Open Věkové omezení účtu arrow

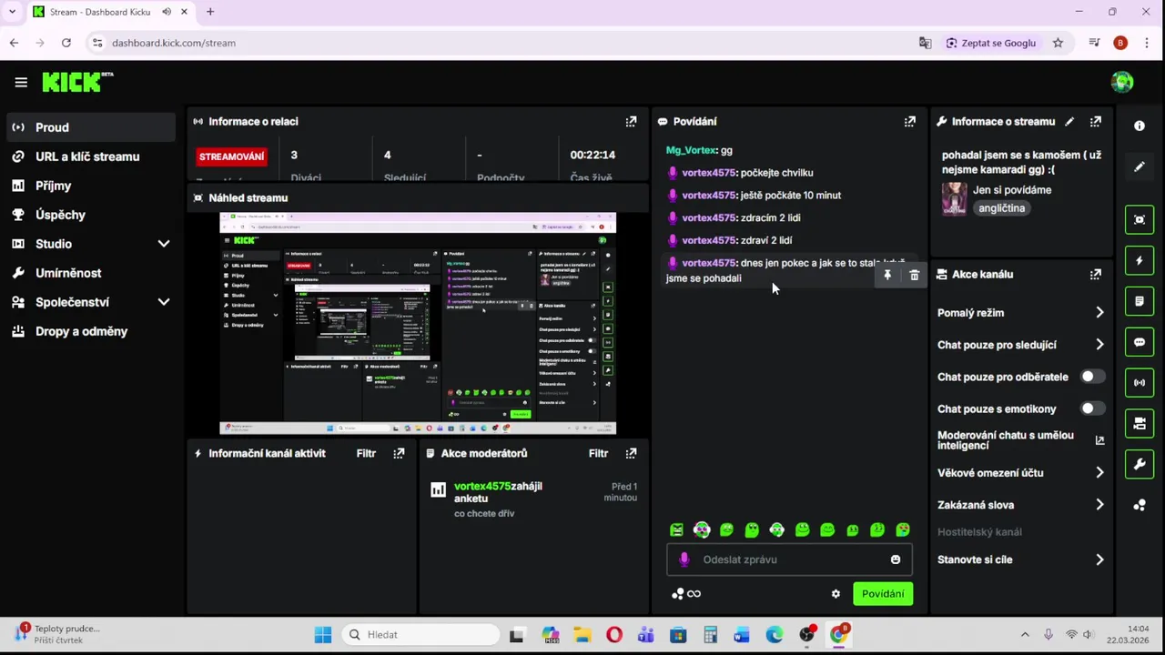pos(1099,473)
